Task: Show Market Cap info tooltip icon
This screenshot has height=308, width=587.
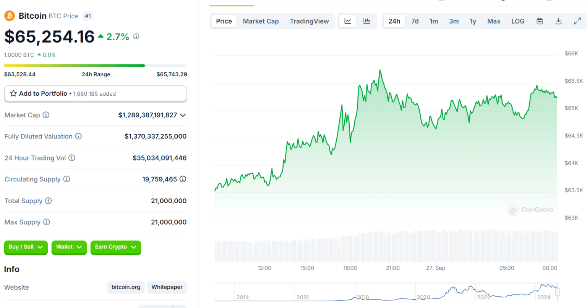Action: 46,115
